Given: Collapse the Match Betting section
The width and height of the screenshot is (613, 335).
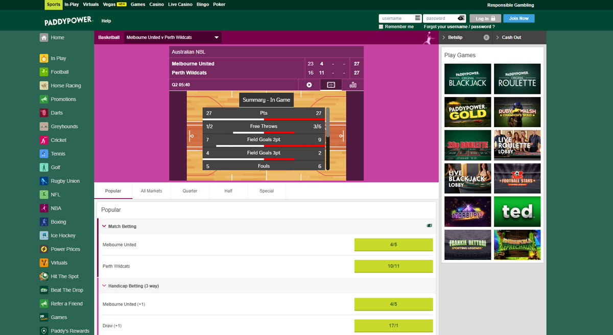Looking at the screenshot, I should click(x=104, y=226).
